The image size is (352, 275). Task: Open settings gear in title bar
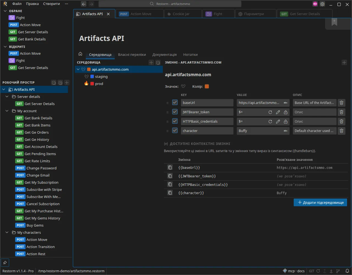[x=322, y=4]
